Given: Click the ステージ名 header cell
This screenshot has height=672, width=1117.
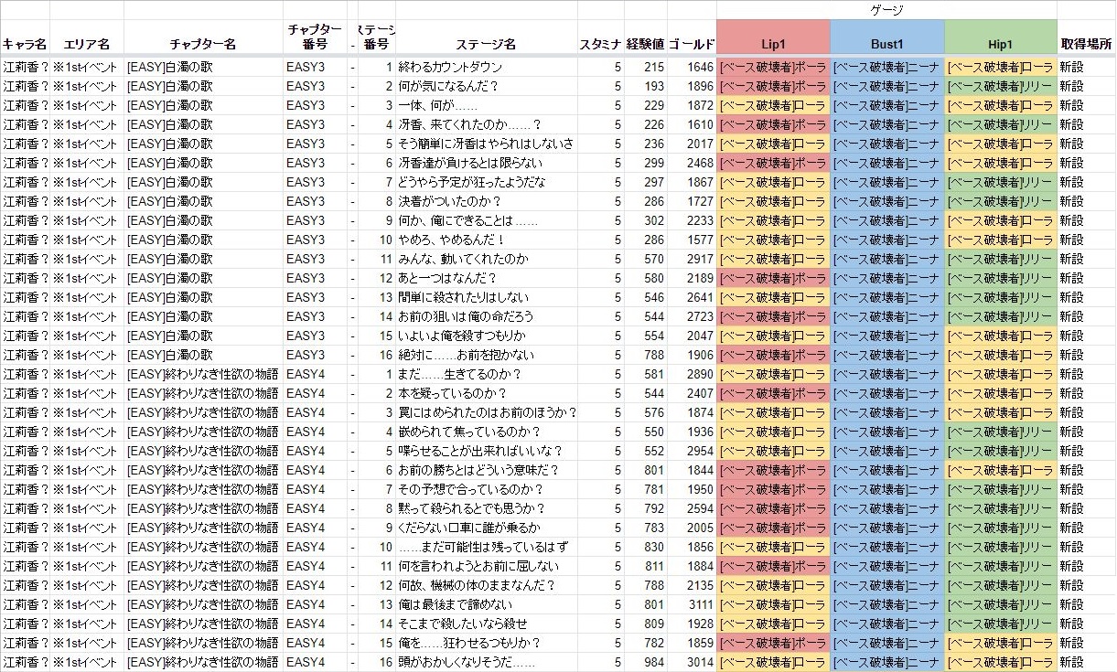Looking at the screenshot, I should 486,44.
